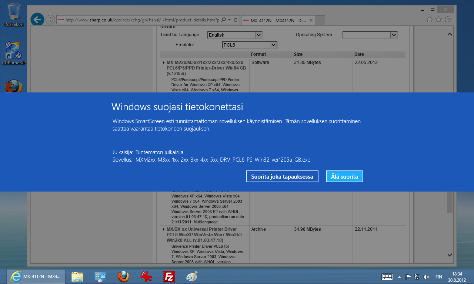Open the Firefox desktop shortcut

pyautogui.click(x=14, y=86)
